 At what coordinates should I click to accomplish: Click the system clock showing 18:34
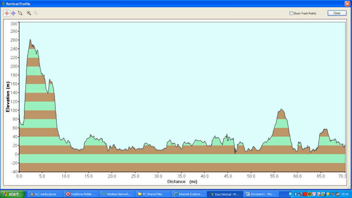pyautogui.click(x=345, y=194)
